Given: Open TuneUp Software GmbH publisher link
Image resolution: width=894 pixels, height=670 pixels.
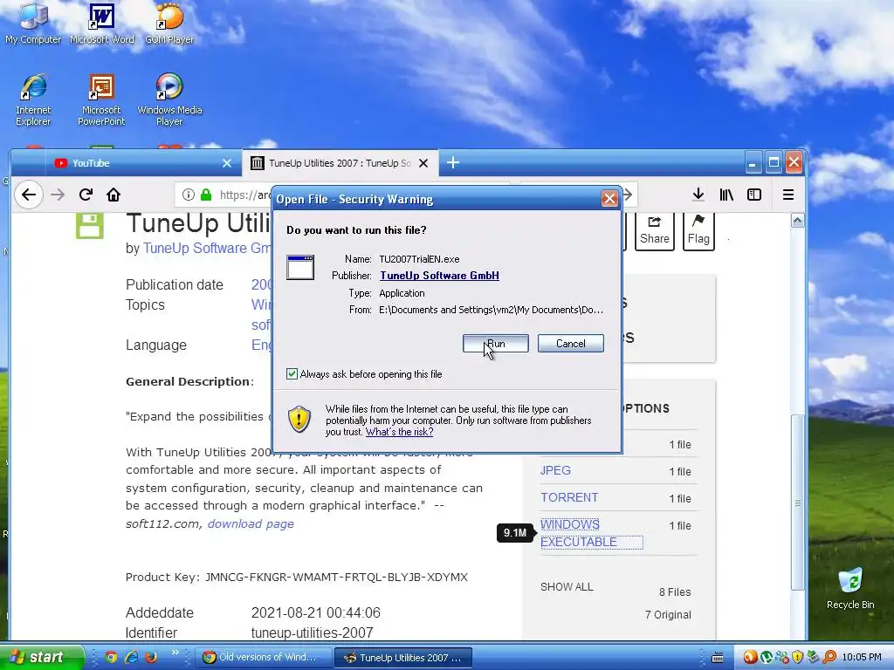Looking at the screenshot, I should point(439,276).
